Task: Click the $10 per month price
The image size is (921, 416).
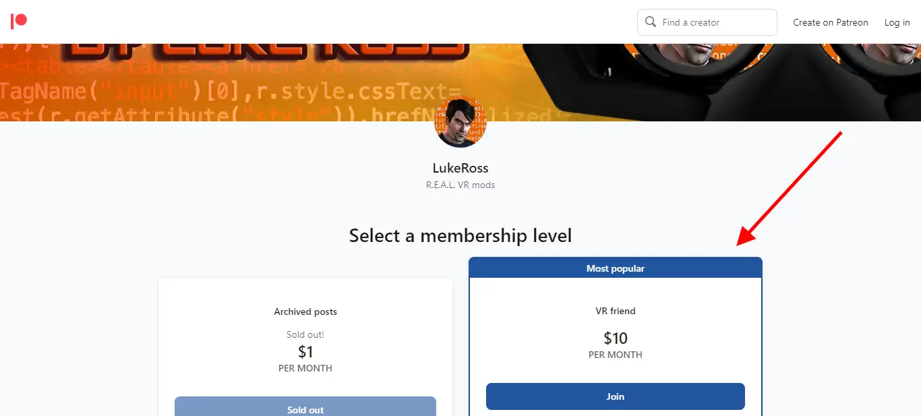Action: 615,338
